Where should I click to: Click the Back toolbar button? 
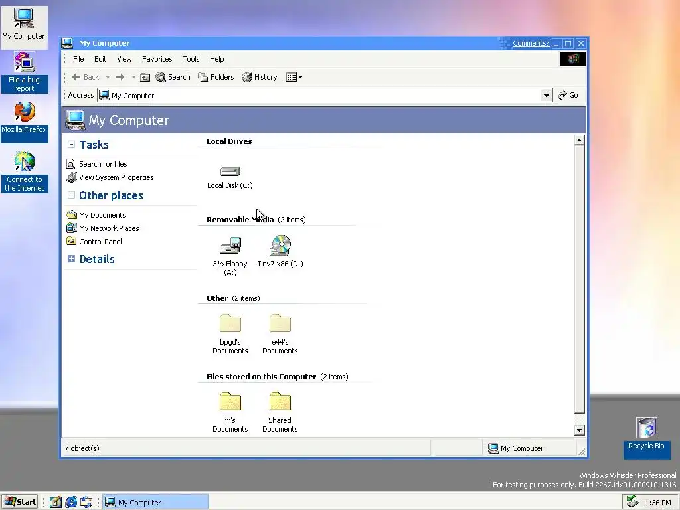(86, 77)
